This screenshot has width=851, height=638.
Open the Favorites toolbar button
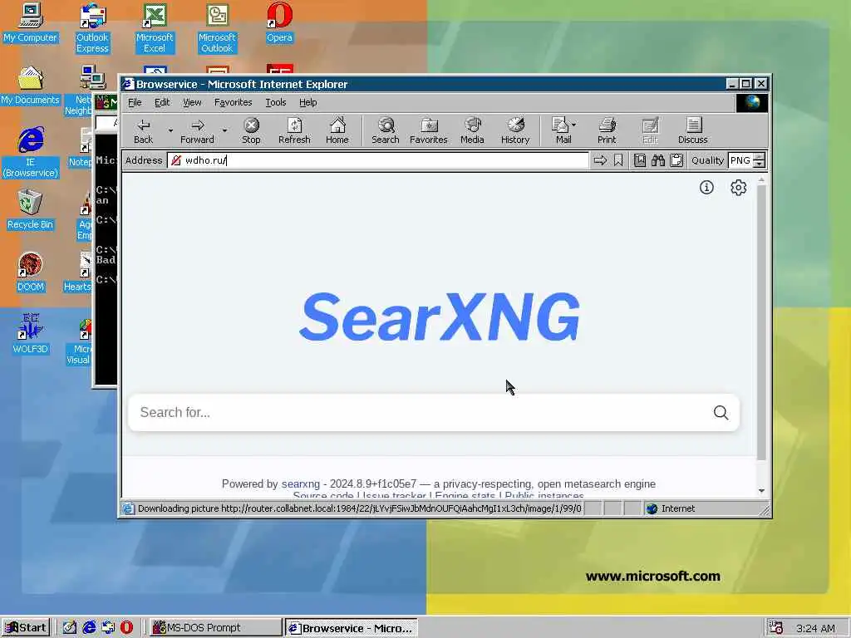tap(429, 130)
